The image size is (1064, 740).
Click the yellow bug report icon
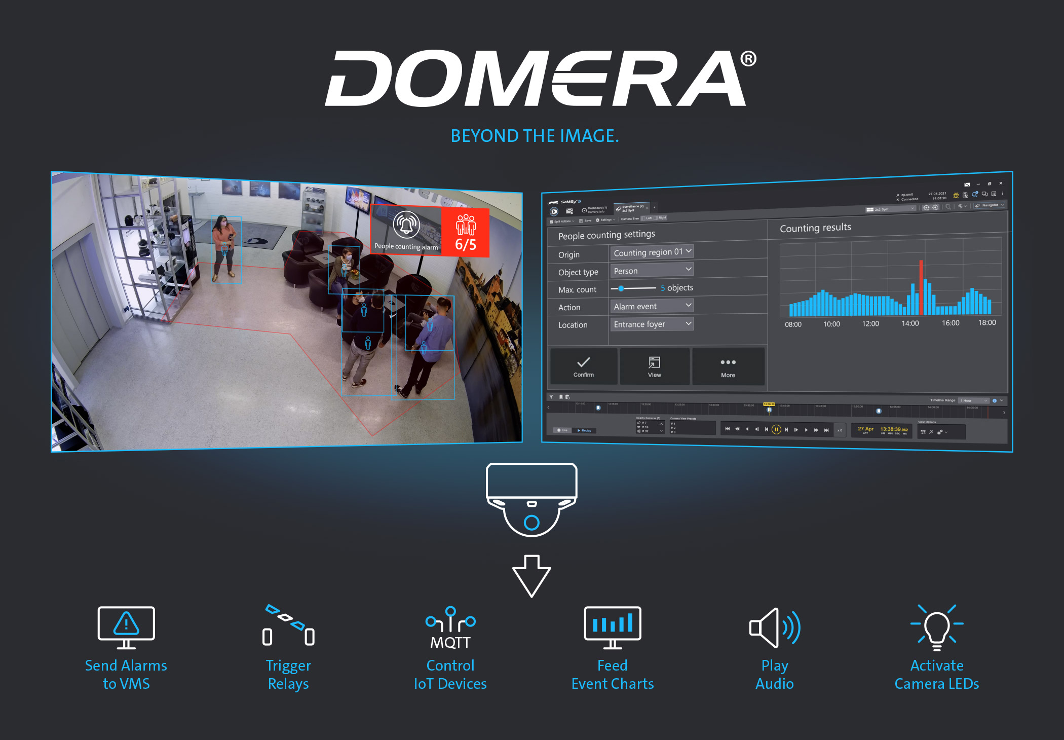[x=956, y=195]
